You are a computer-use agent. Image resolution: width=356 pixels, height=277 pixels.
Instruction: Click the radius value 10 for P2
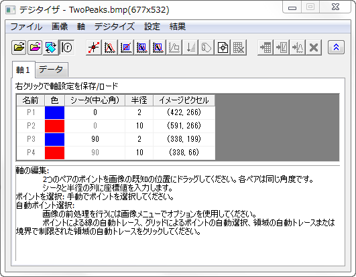(x=139, y=126)
